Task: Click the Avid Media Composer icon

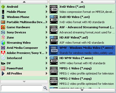Action: pyautogui.click(x=3, y=48)
